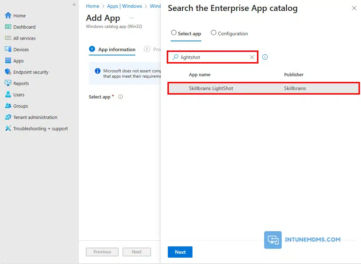Image resolution: width=361 pixels, height=264 pixels.
Task: Clear the lightshot search text
Action: tap(252, 57)
